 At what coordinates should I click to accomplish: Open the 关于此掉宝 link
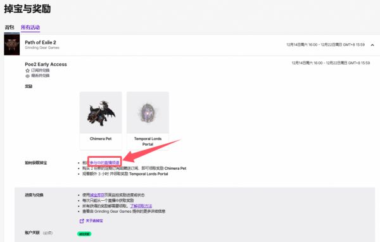click(x=94, y=221)
